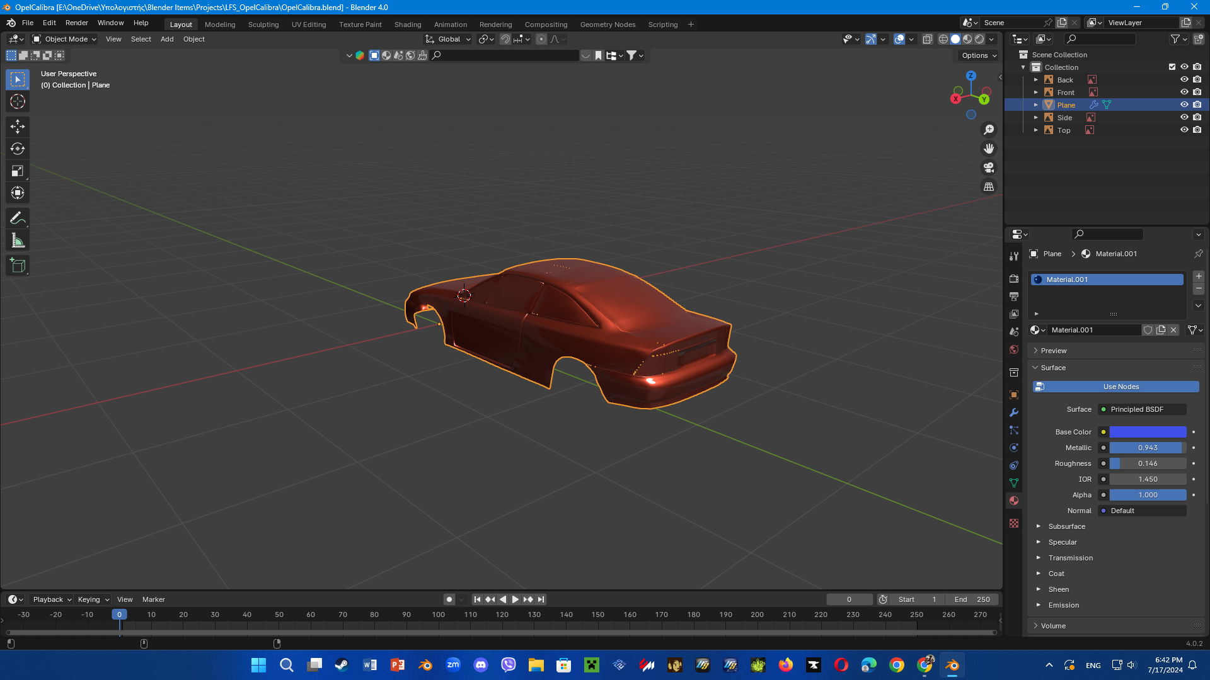Open the Modifiers wrench properties tab

pos(1013,413)
